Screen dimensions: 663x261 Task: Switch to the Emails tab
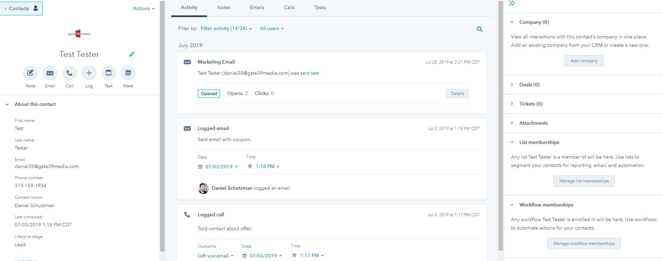(x=257, y=7)
